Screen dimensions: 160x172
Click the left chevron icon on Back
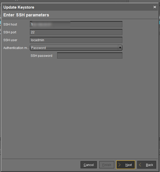[141, 165]
